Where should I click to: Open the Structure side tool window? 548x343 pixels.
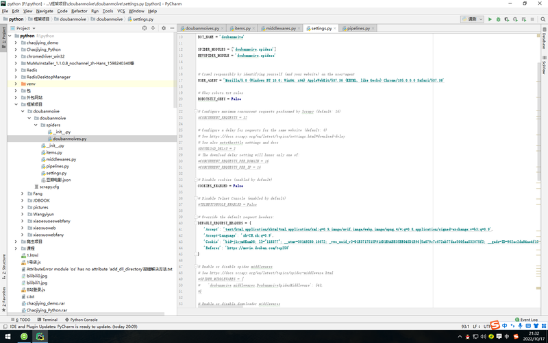[3, 267]
